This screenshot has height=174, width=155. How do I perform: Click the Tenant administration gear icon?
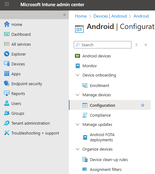[x=7, y=123]
